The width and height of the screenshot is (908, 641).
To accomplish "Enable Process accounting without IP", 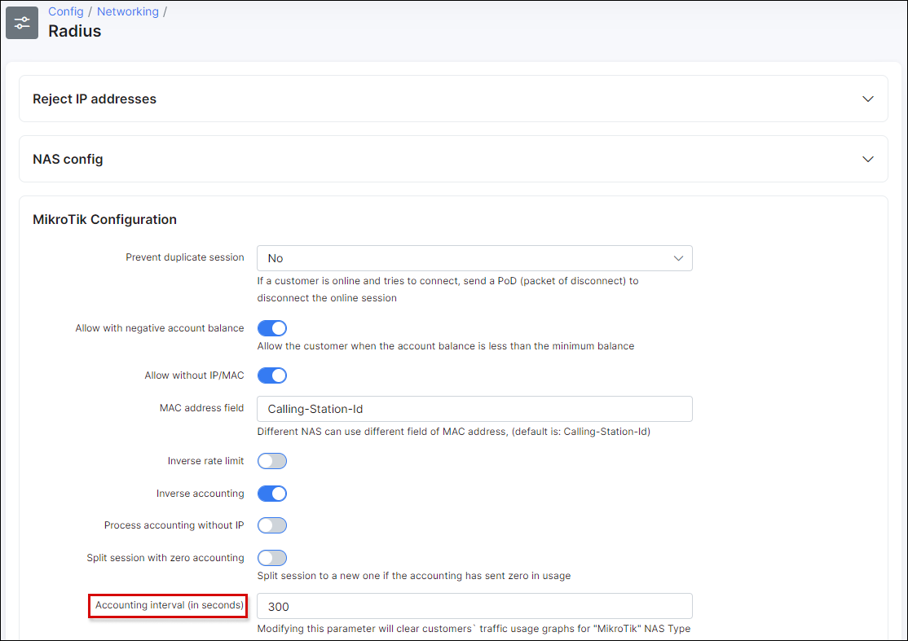I will point(272,525).
